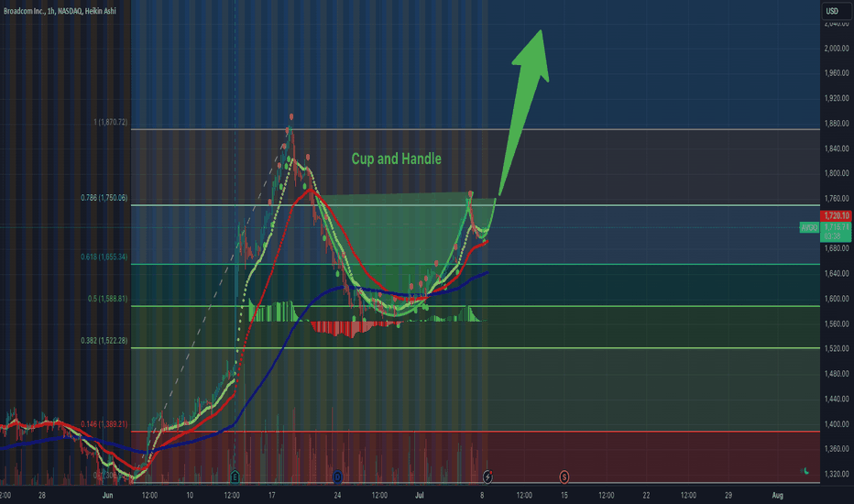Click the 1,360.00 price axis label

[837, 449]
